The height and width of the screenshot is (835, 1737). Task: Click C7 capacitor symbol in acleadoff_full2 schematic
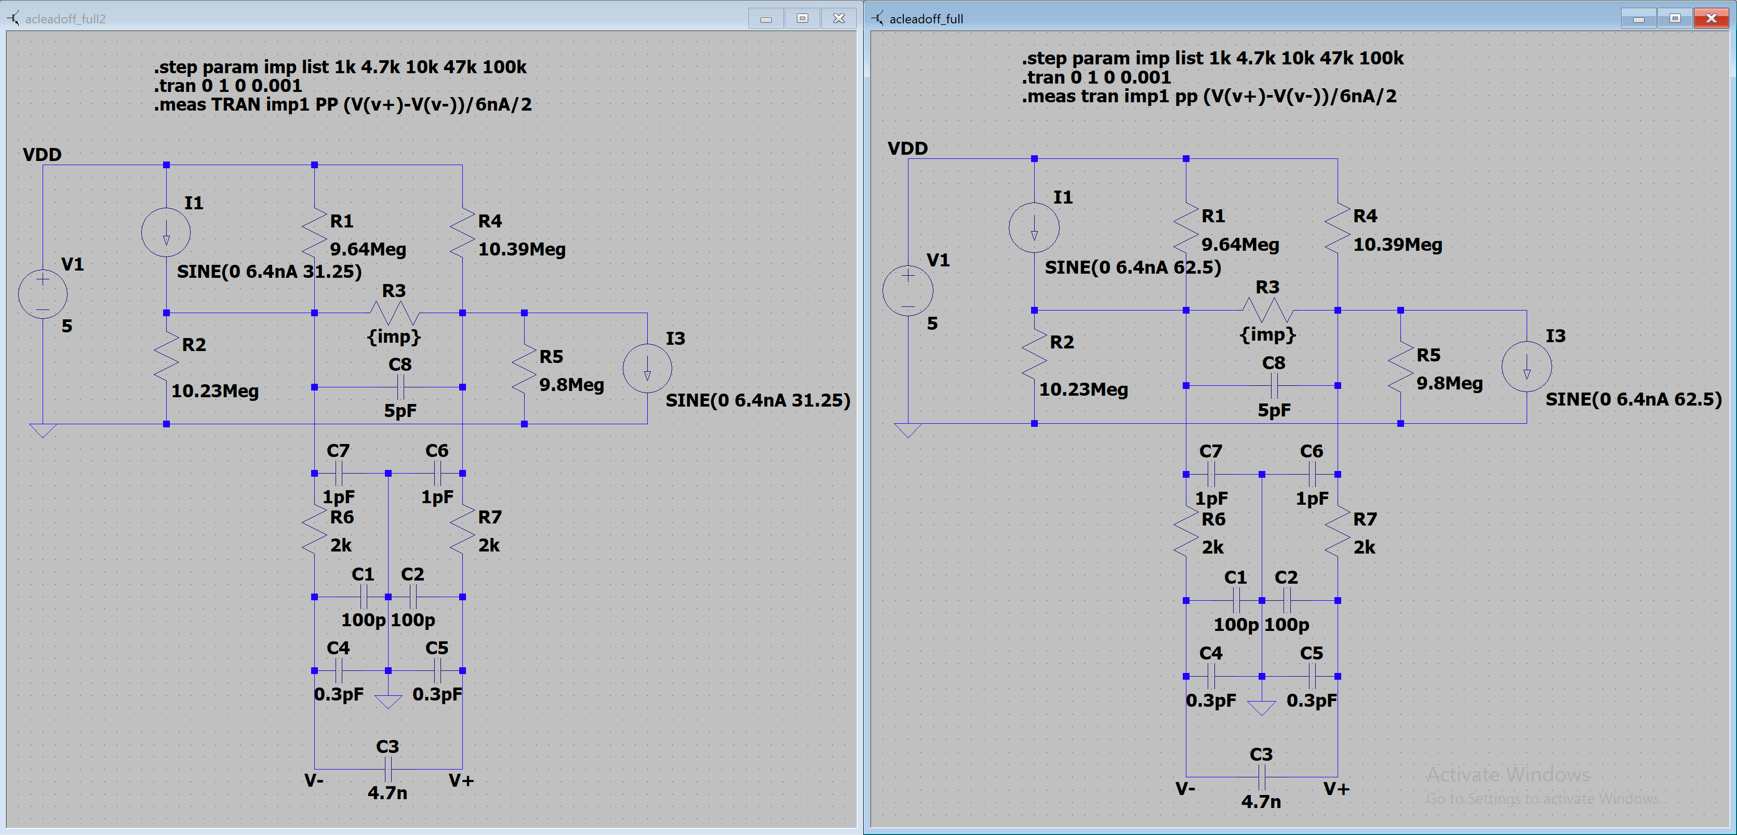tap(339, 473)
